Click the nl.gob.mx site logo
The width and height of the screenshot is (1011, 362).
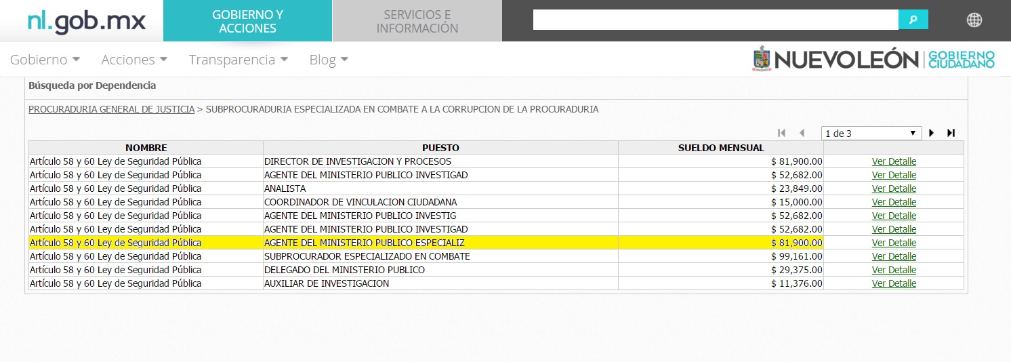87,21
